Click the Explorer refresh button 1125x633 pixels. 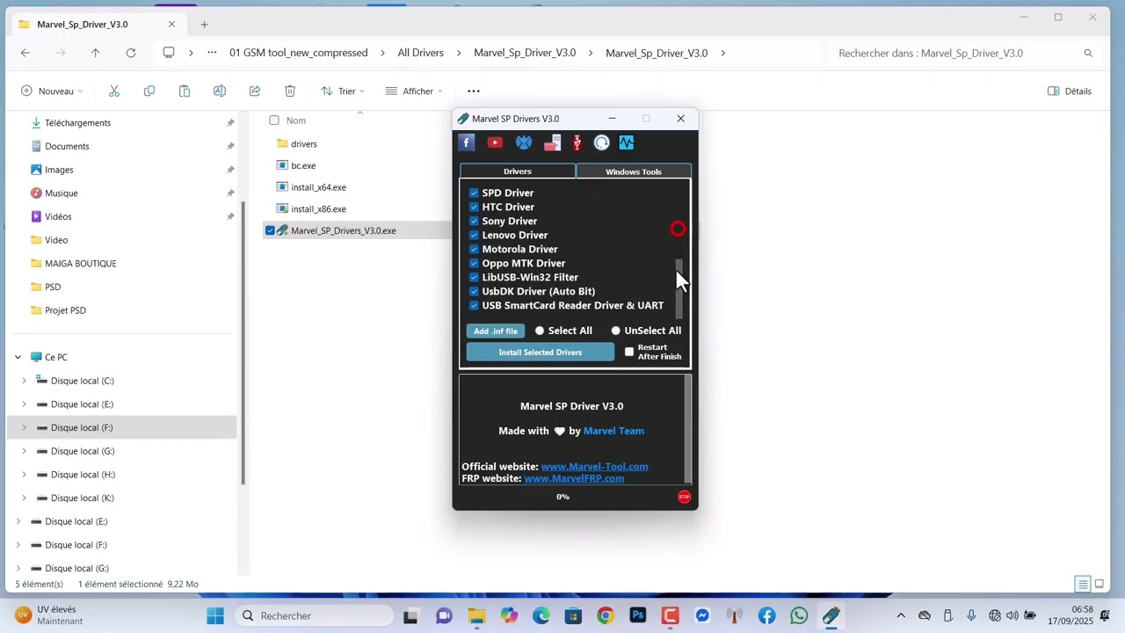pos(131,53)
